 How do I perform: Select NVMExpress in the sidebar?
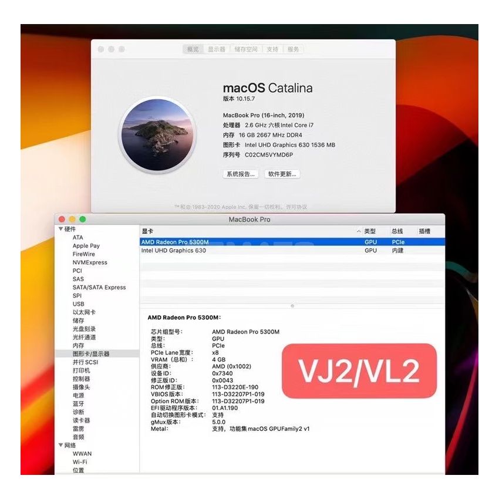[90, 262]
